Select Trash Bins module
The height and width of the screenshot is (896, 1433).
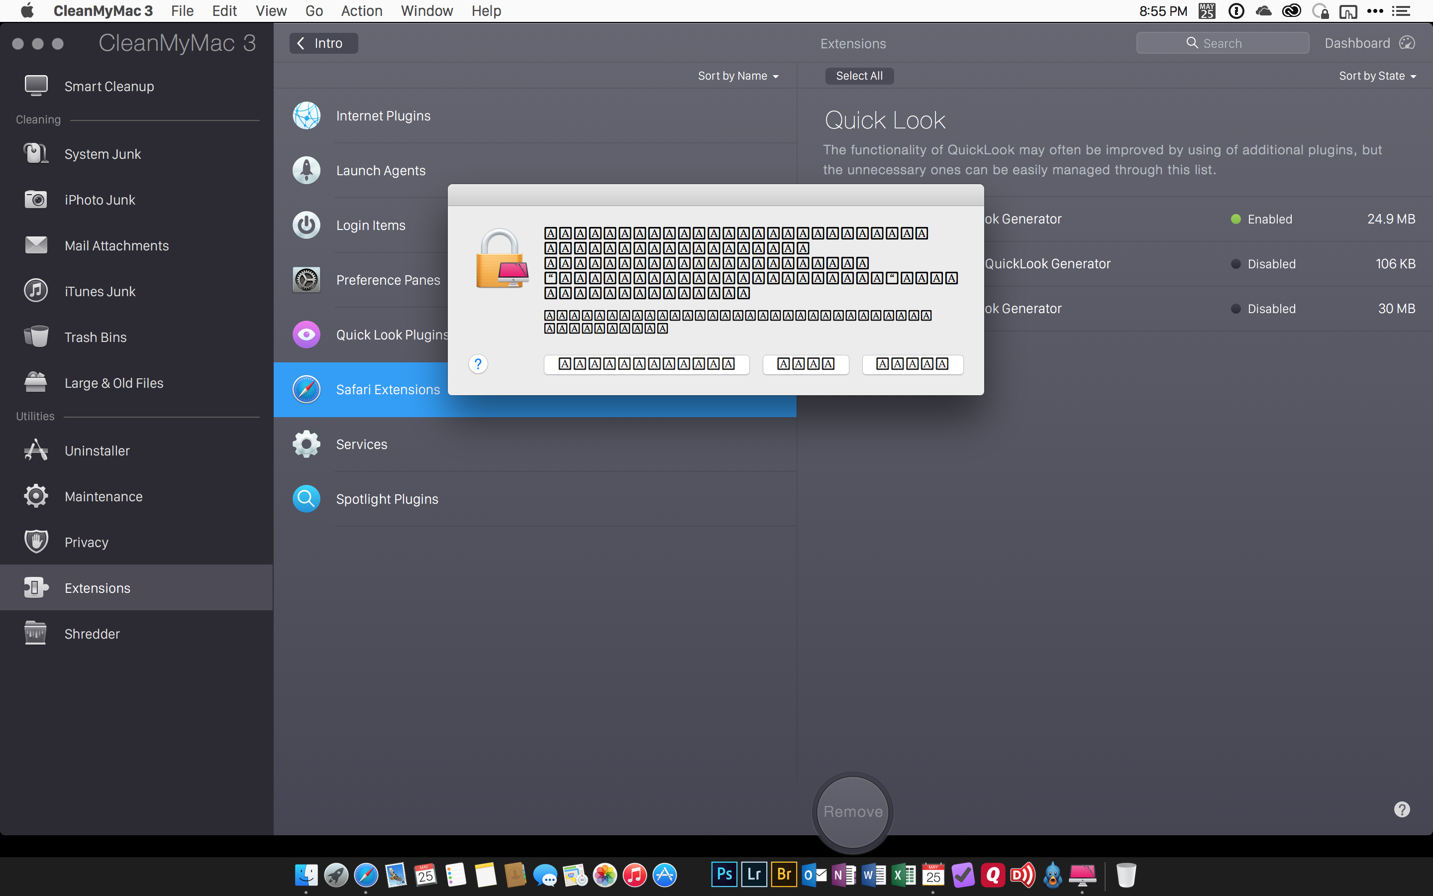point(136,337)
